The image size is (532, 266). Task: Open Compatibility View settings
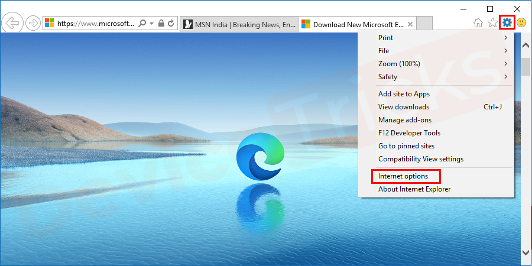[436, 159]
